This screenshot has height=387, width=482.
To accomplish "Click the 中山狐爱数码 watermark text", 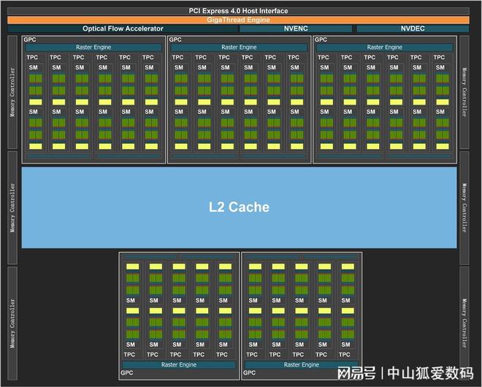I will (429, 372).
